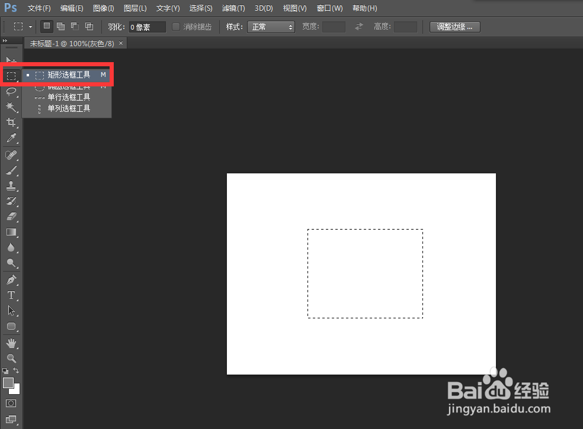Select the Zoom tool

[11, 359]
